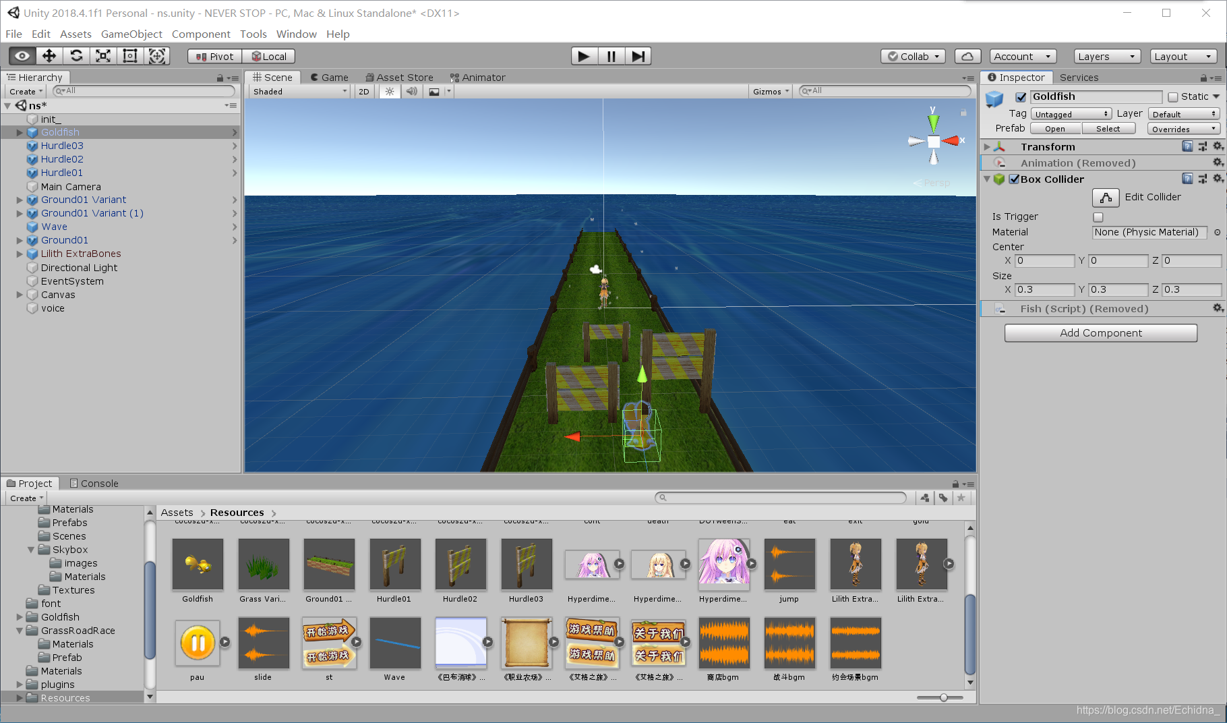Open Box Collider gear settings
1227x723 pixels.
(x=1218, y=179)
